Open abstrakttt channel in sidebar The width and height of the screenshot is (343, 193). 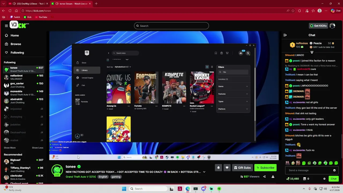click(x=24, y=101)
